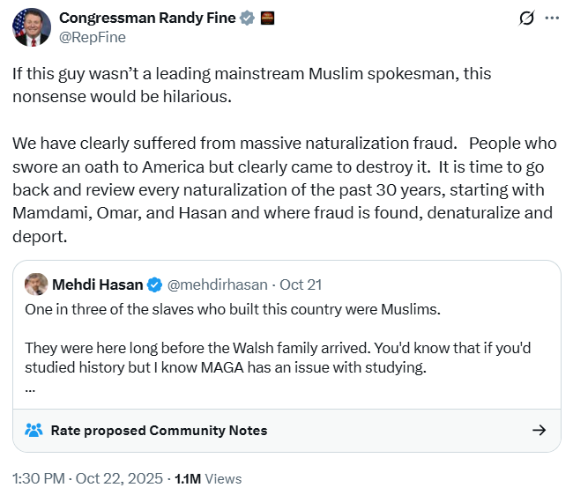Image resolution: width=573 pixels, height=495 pixels.
Task: Click Mehdi Hasan's small avatar in quoted post
Action: click(x=36, y=284)
